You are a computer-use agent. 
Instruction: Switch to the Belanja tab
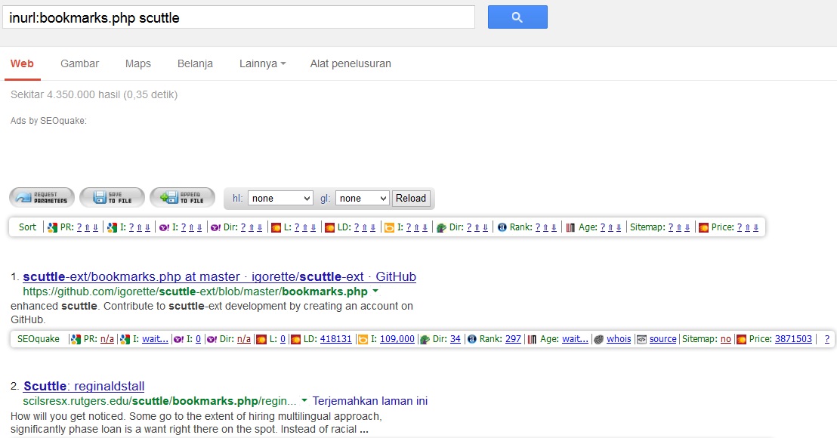tap(195, 63)
